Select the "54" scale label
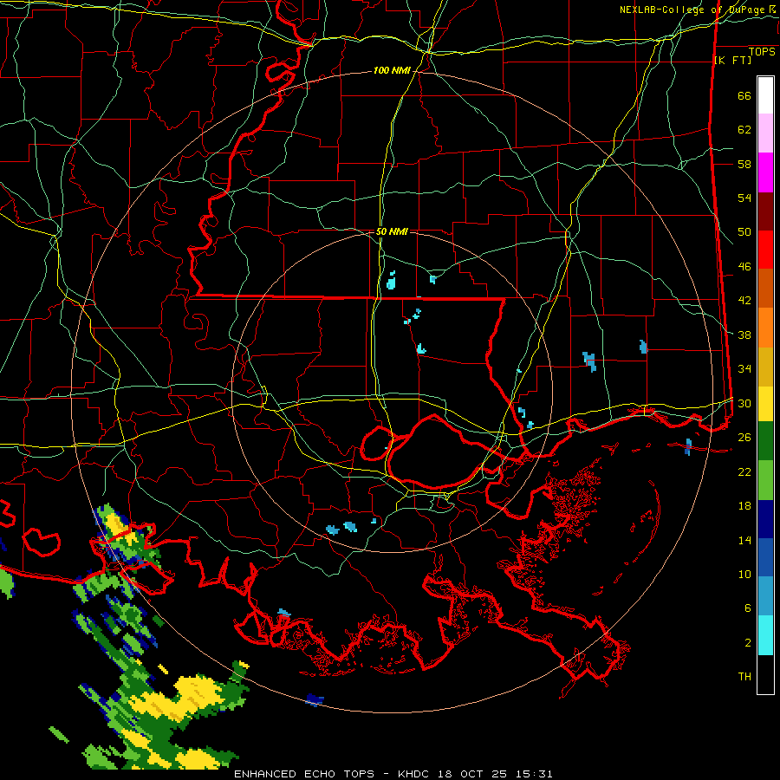This screenshot has width=780, height=780. coord(744,198)
